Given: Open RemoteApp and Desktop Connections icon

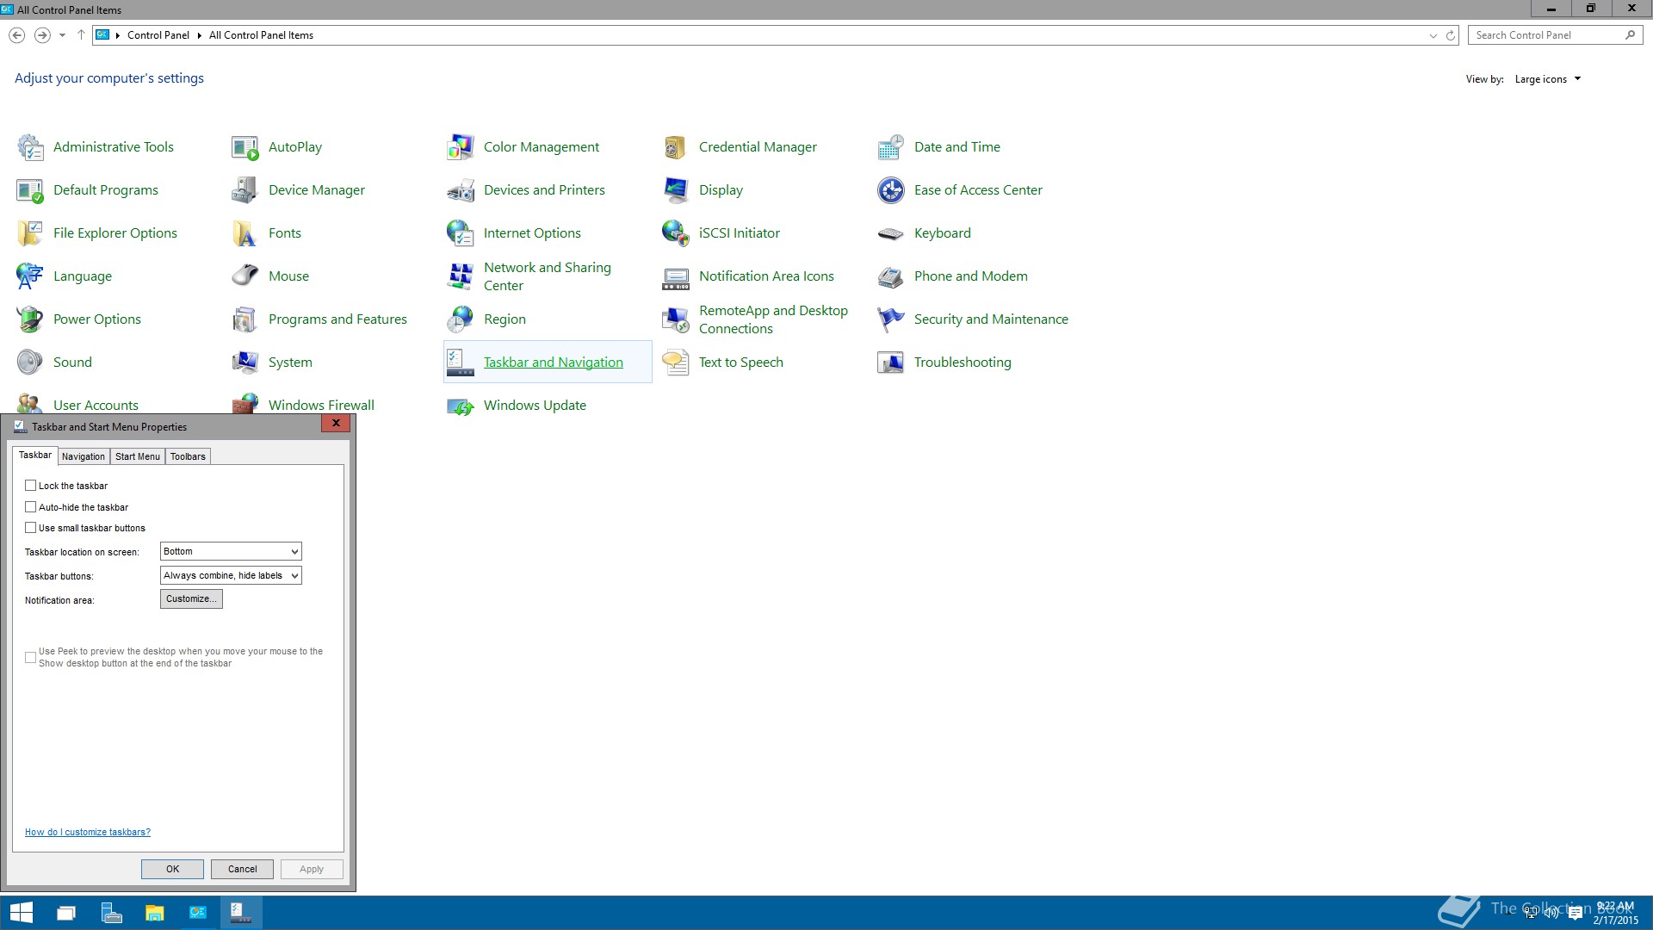Looking at the screenshot, I should click(676, 319).
